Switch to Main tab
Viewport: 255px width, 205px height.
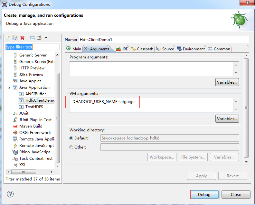tap(74, 49)
